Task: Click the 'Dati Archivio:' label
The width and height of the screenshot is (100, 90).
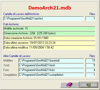Action: (11, 24)
